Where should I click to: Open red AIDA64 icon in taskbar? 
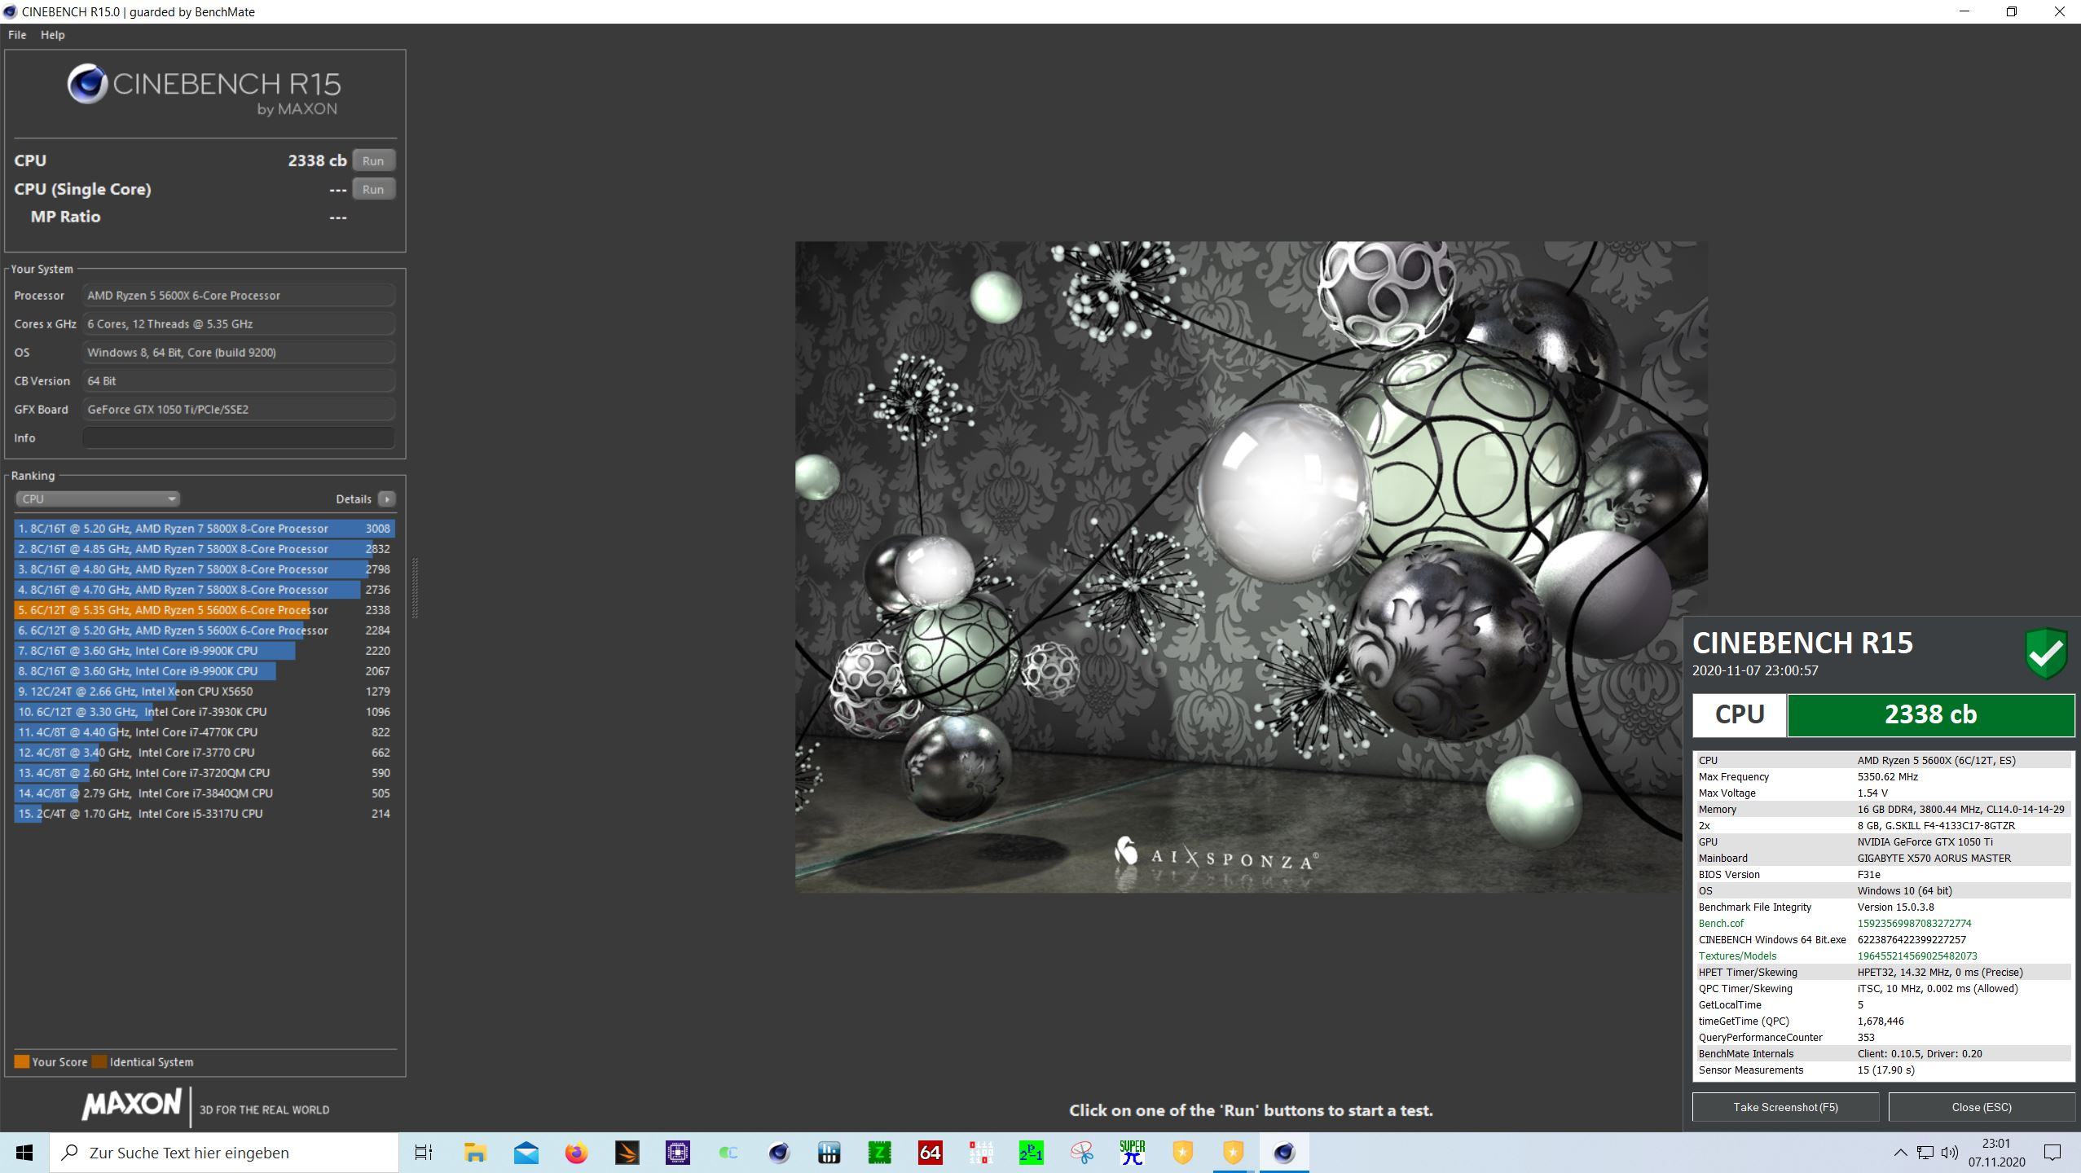click(x=930, y=1153)
